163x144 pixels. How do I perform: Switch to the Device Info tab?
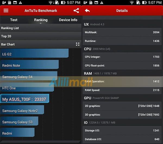[68, 20]
